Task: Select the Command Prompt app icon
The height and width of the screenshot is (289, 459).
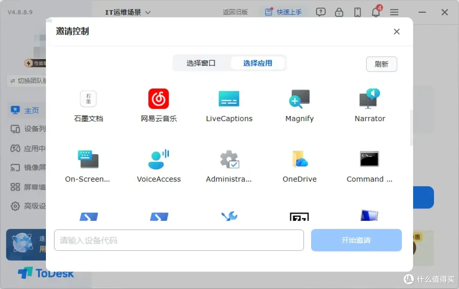Action: click(369, 159)
